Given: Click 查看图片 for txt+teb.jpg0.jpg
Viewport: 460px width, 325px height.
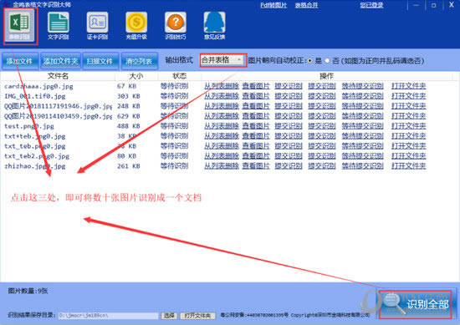Looking at the screenshot, I should click(256, 136).
